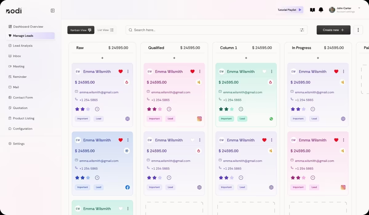Open options menu on pink In Progress card
369x215 pixels.
(x=343, y=140)
